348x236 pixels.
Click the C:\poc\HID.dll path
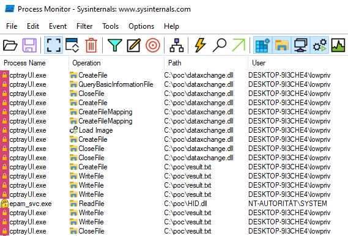(185, 204)
